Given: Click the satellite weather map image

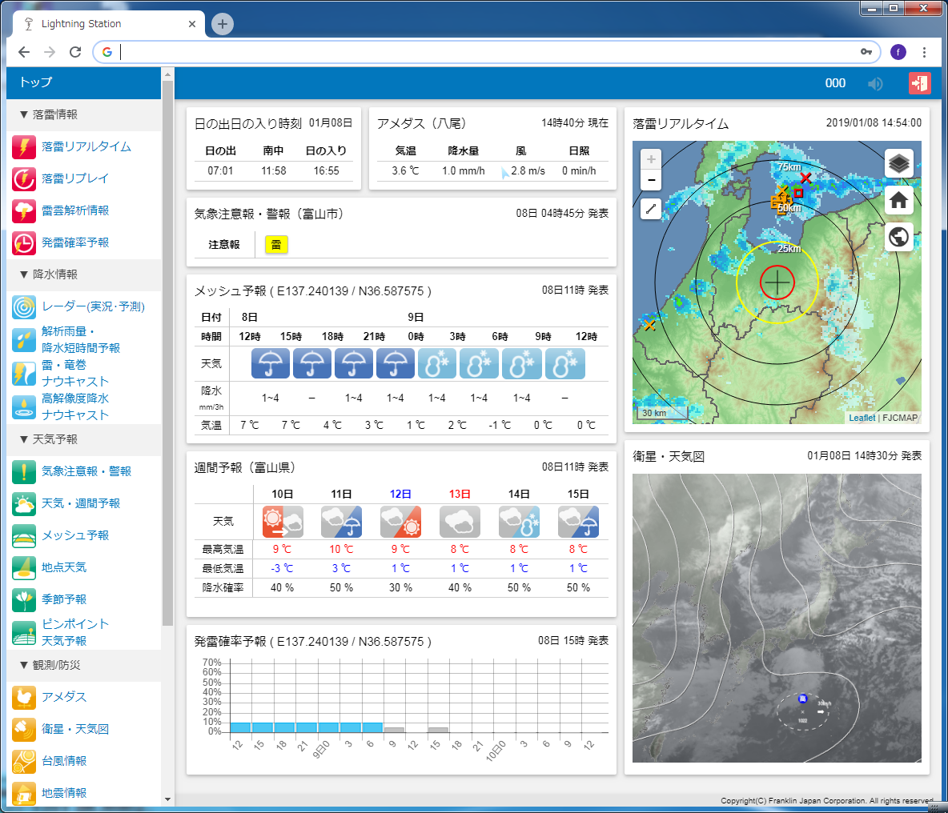Looking at the screenshot, I should tap(777, 618).
